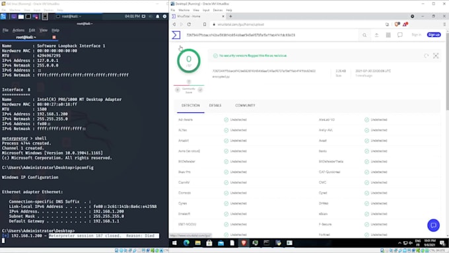The image size is (449, 253).
Task: Click the VirusTotal upload file icon
Action: tap(376, 35)
